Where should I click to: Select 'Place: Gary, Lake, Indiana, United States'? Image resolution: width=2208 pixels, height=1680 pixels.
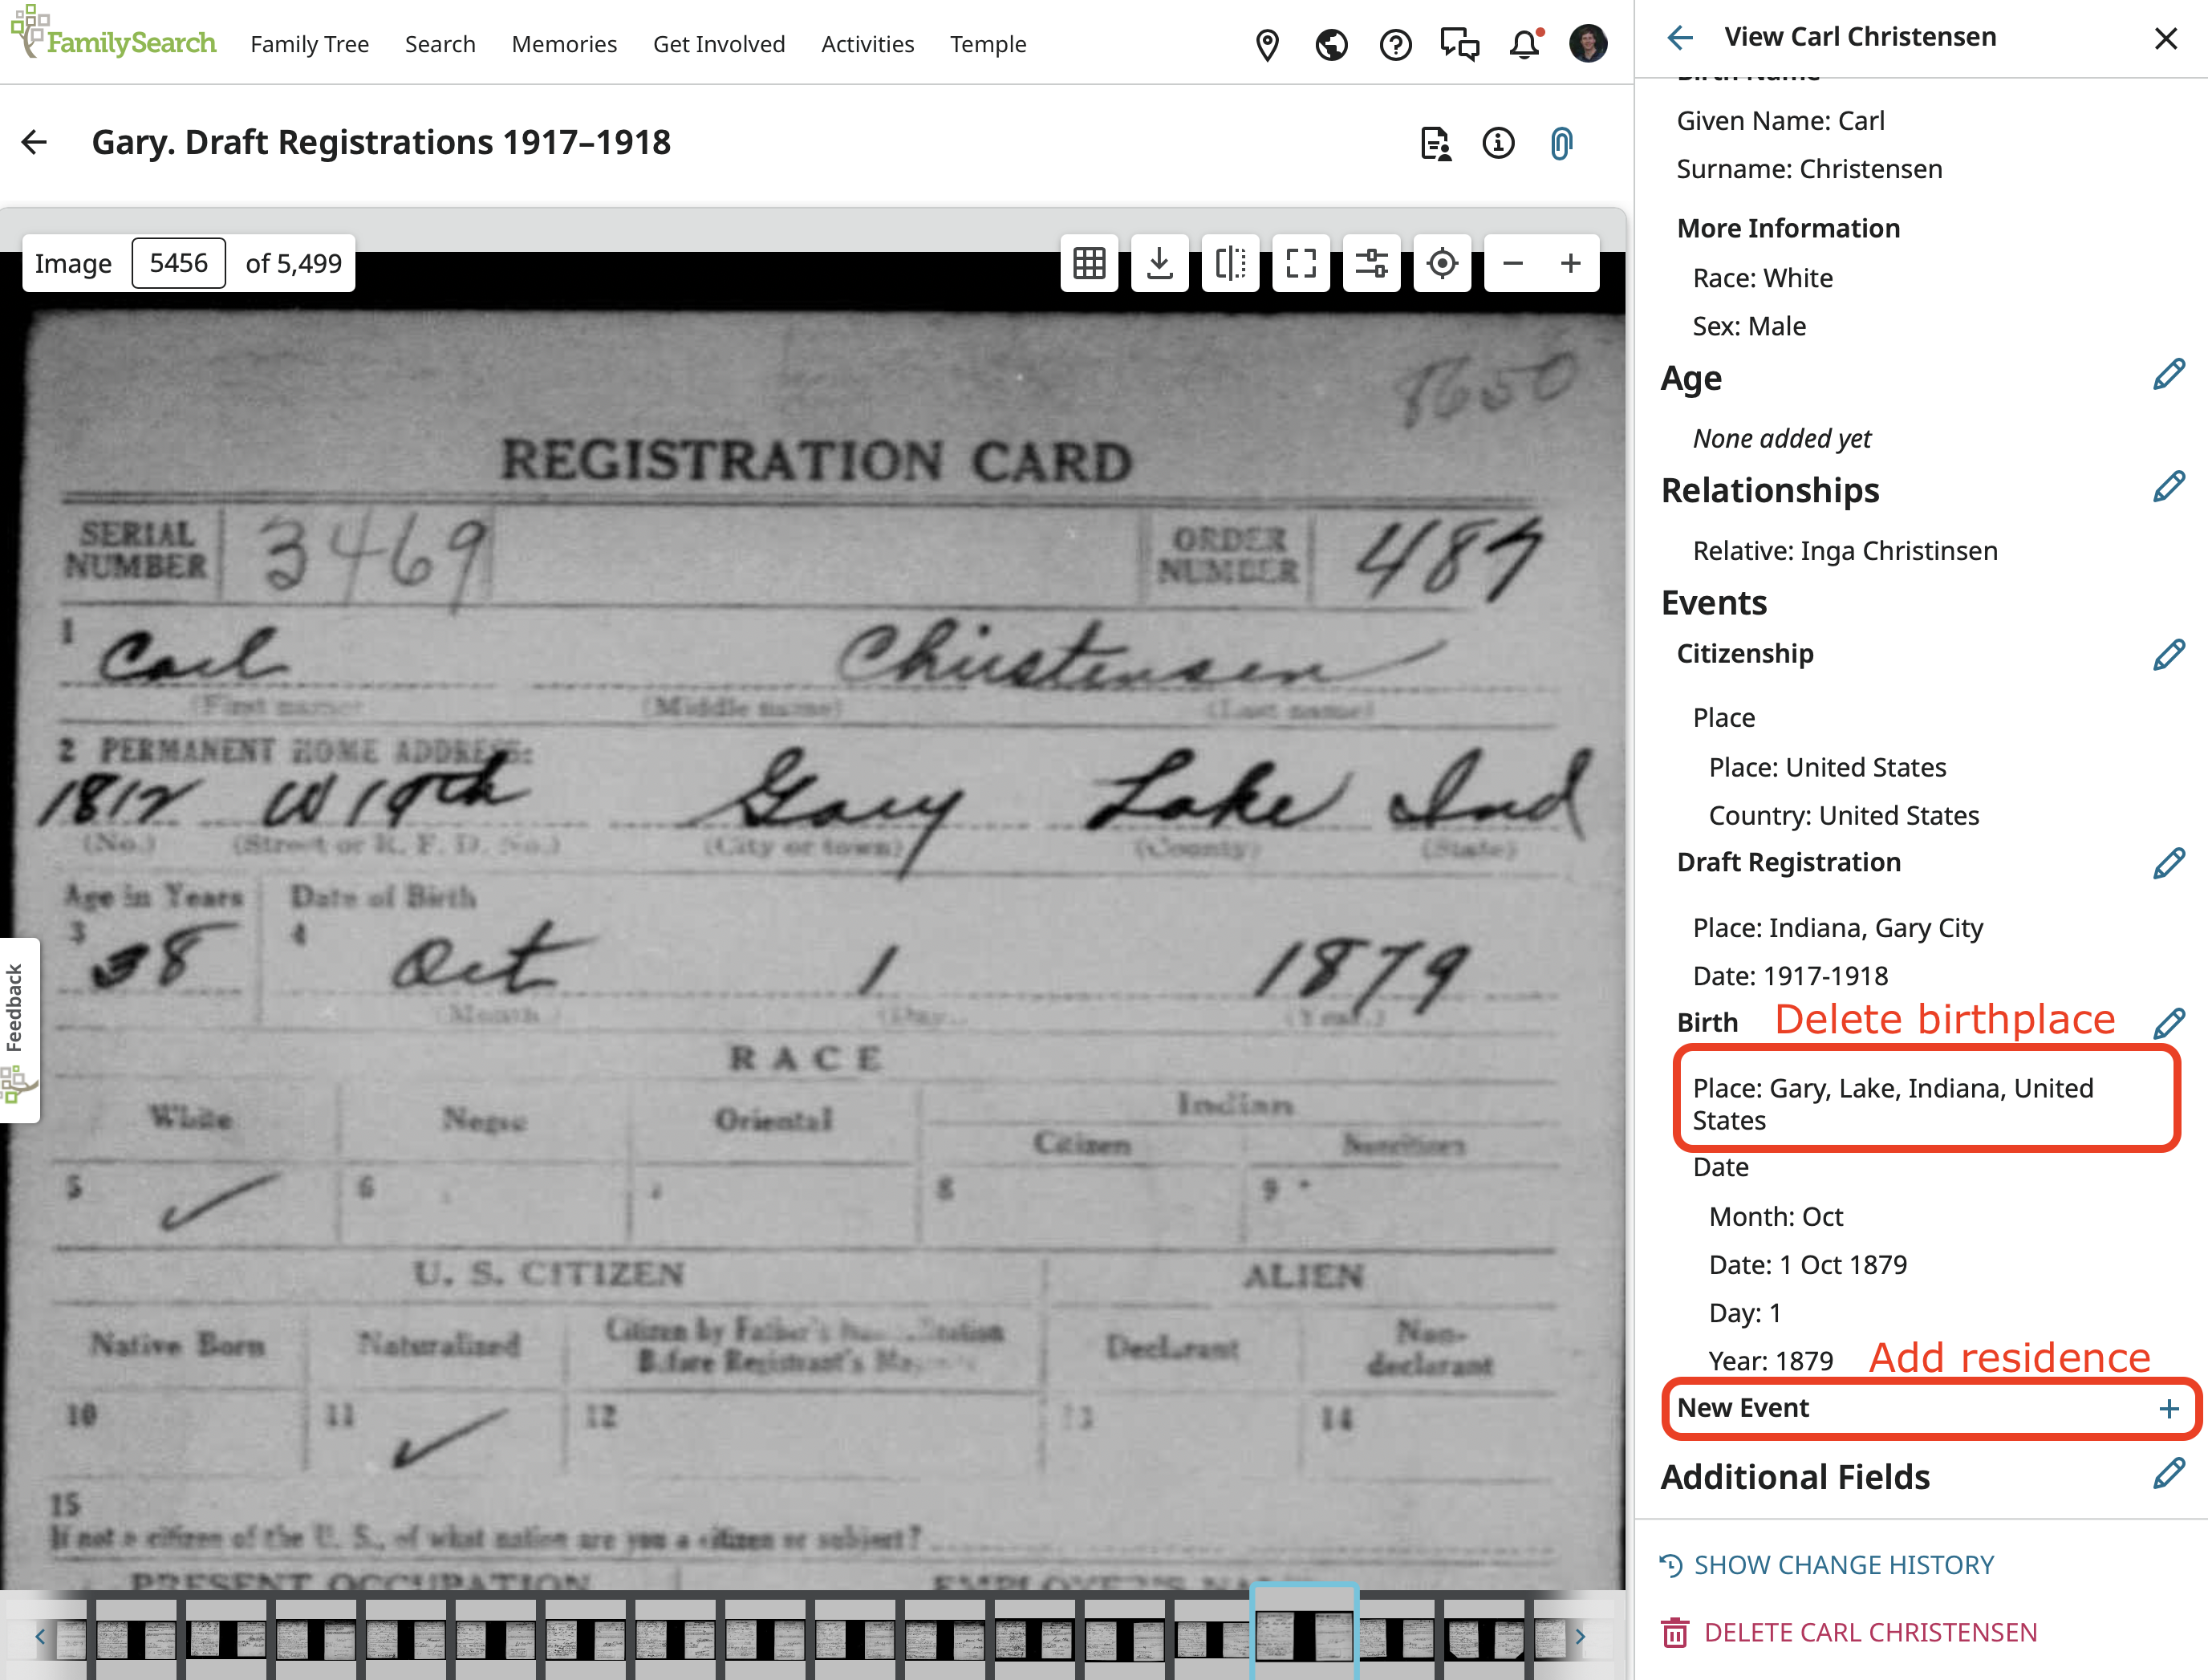point(1893,1104)
